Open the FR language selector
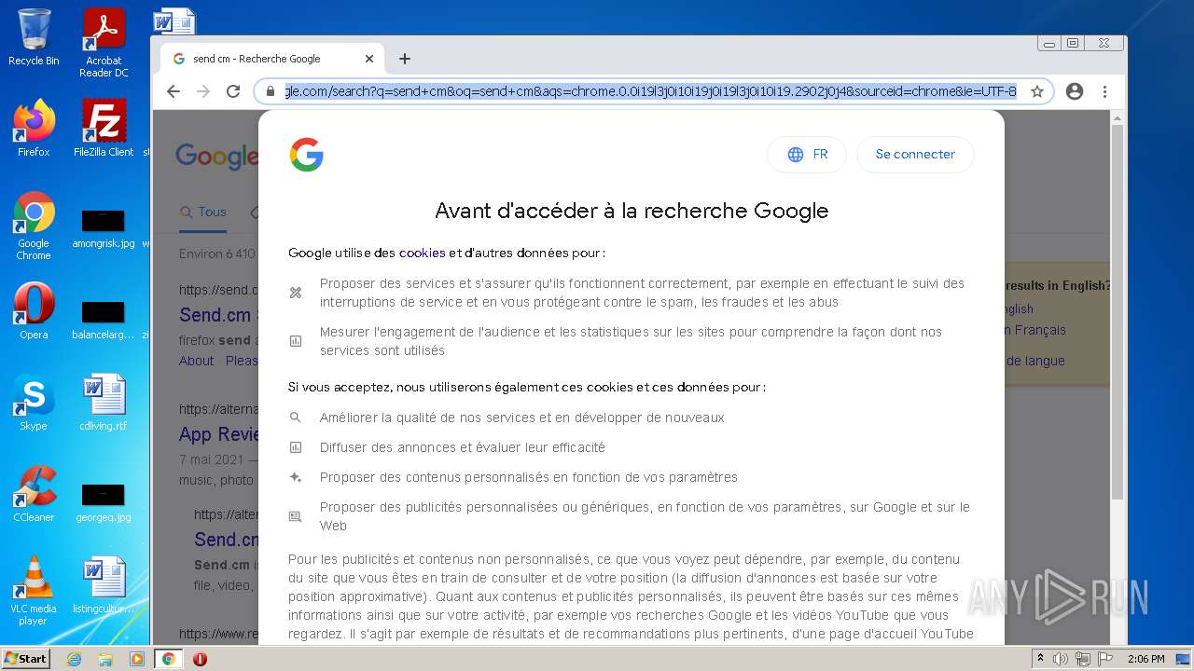Screen dimensions: 1194x671 (x=807, y=155)
